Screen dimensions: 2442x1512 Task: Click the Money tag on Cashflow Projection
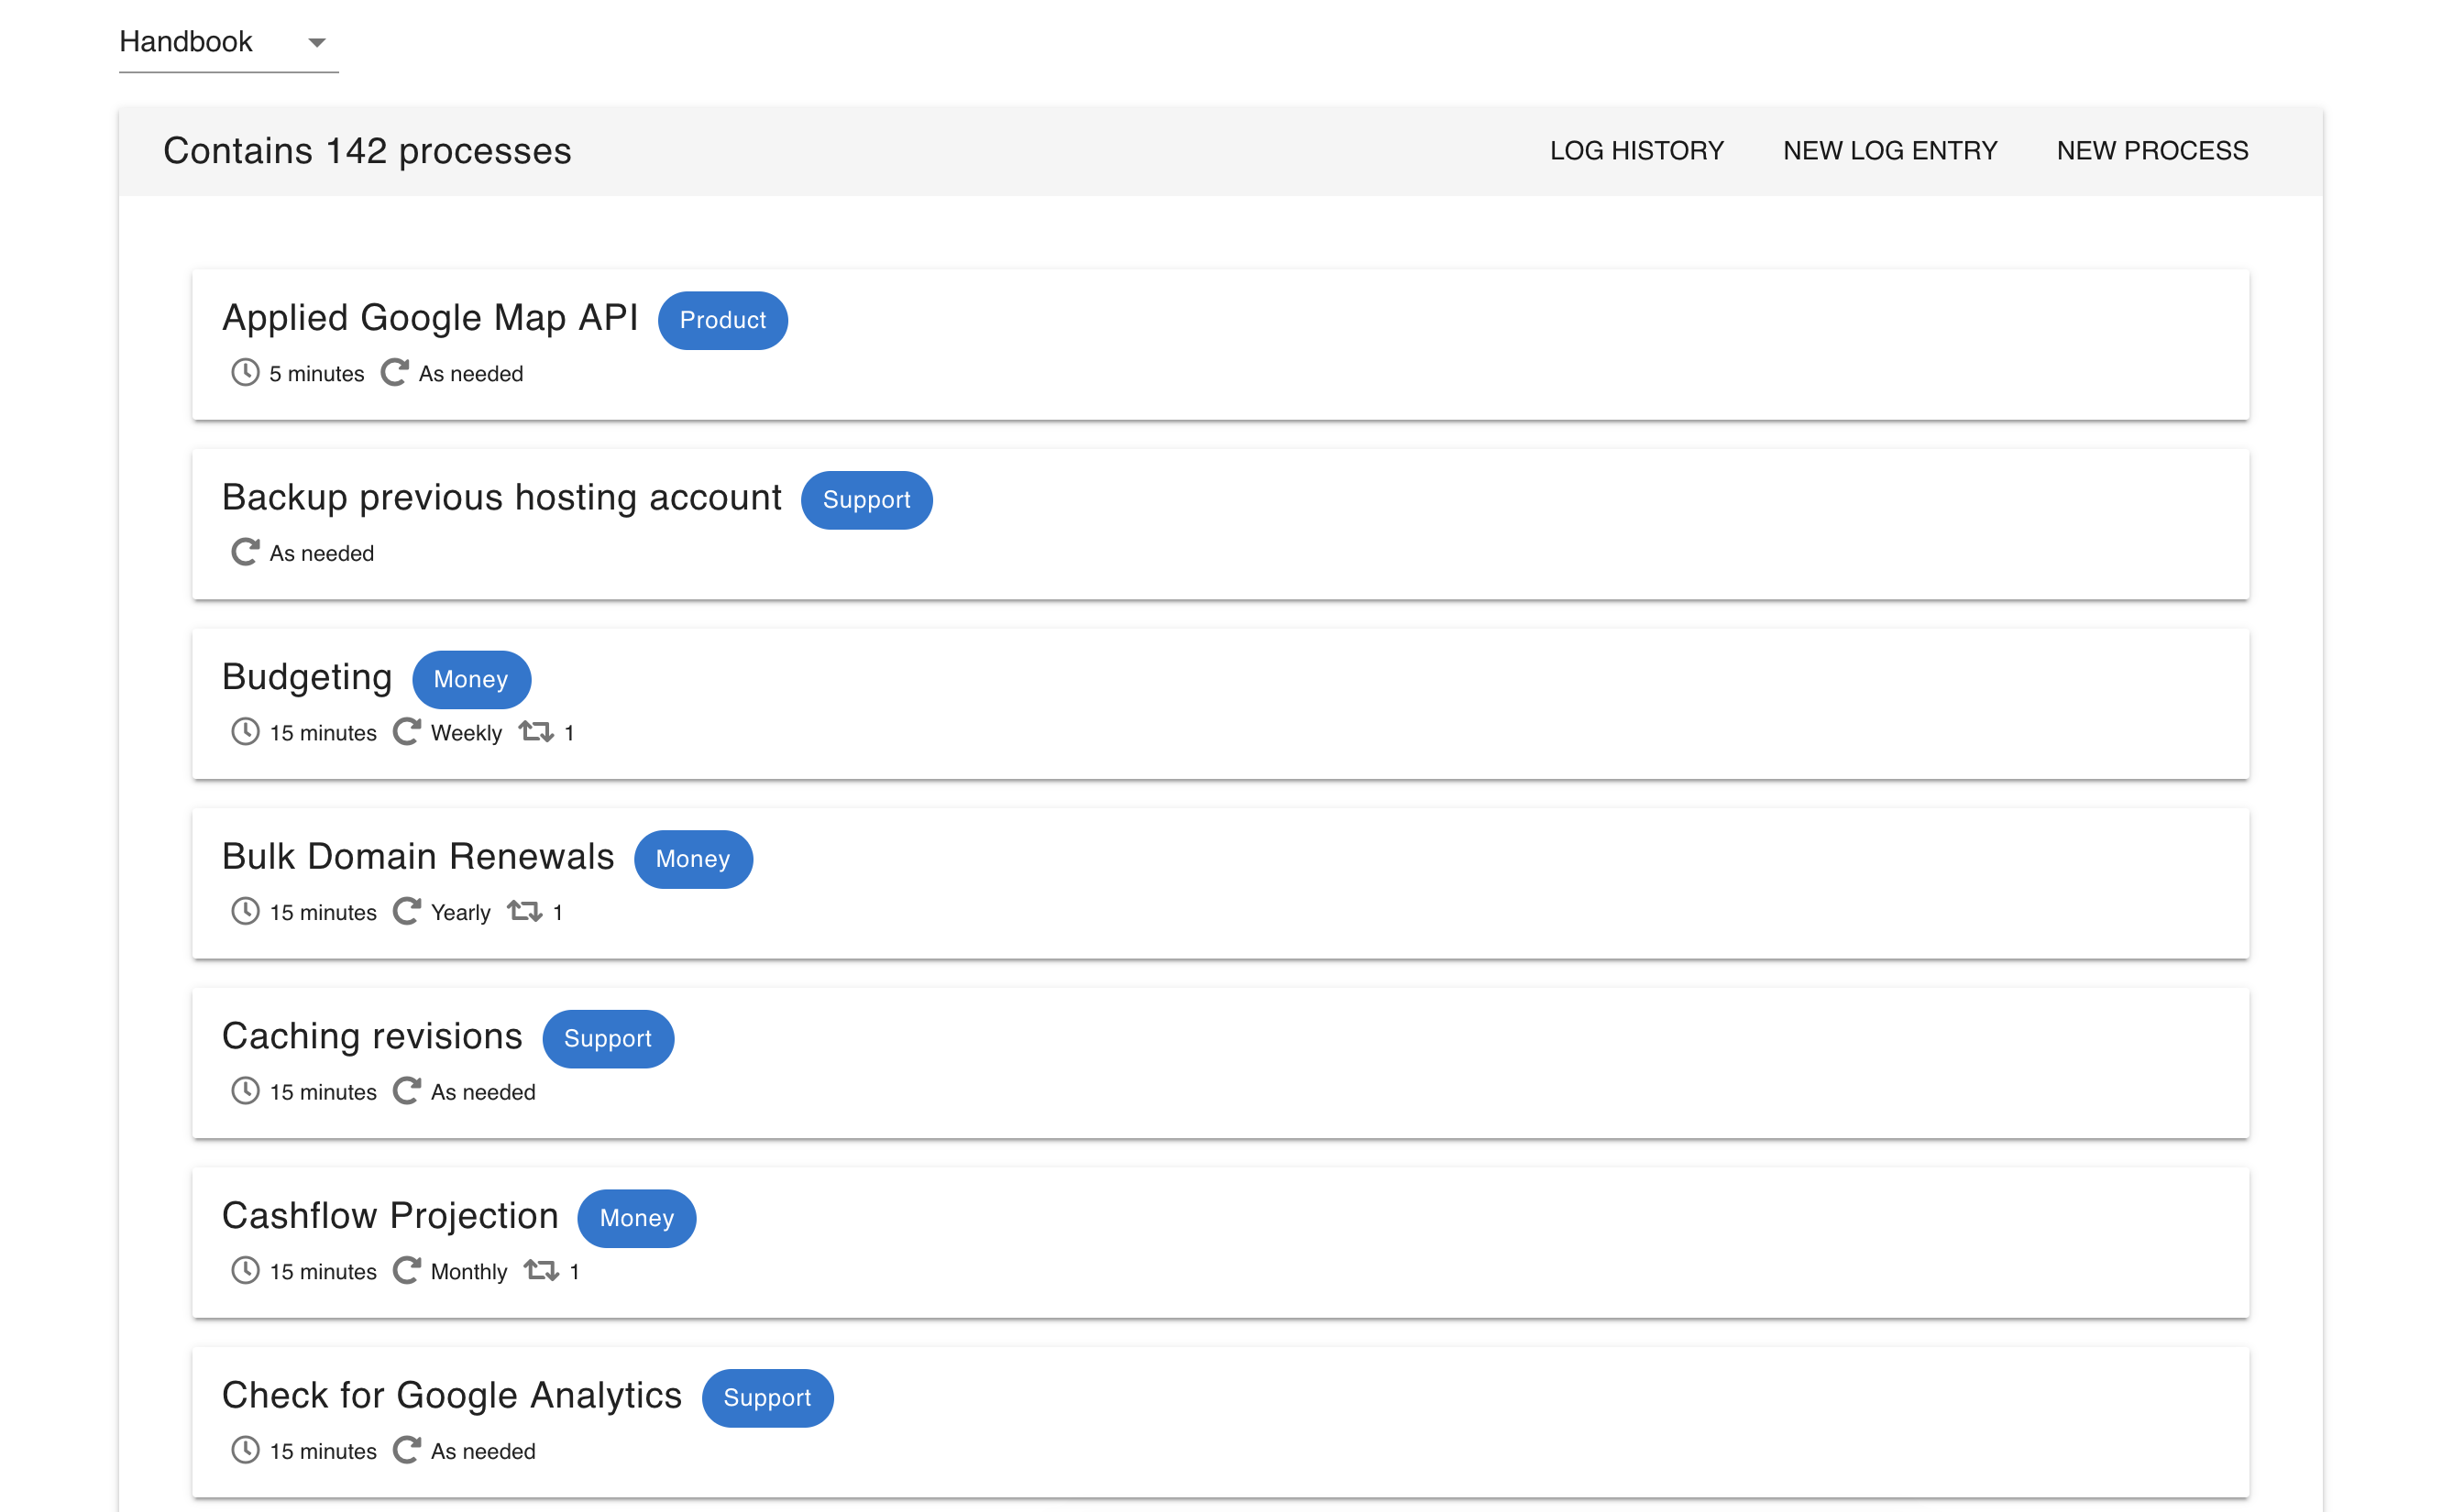click(x=637, y=1218)
